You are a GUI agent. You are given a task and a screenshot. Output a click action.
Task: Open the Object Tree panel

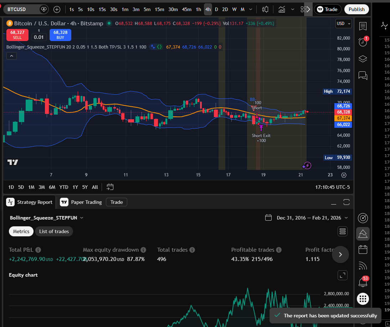363,59
